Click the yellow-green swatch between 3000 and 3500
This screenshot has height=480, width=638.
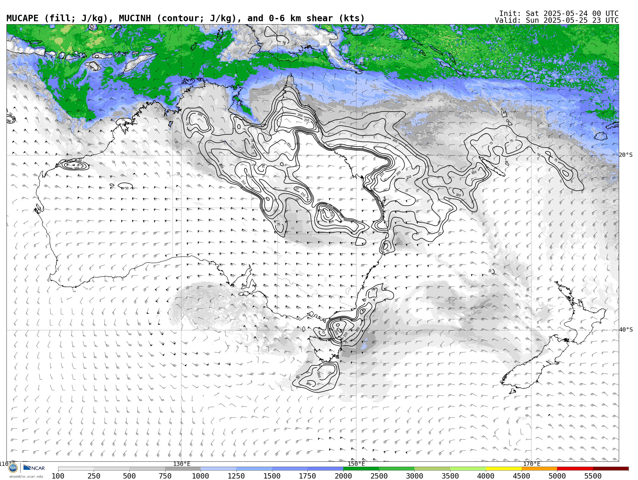pyautogui.click(x=432, y=469)
